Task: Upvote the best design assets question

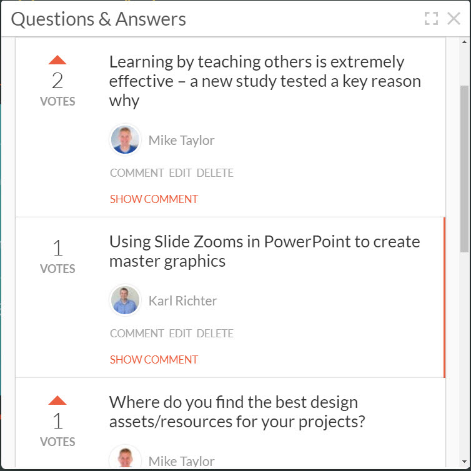Action: tap(57, 400)
